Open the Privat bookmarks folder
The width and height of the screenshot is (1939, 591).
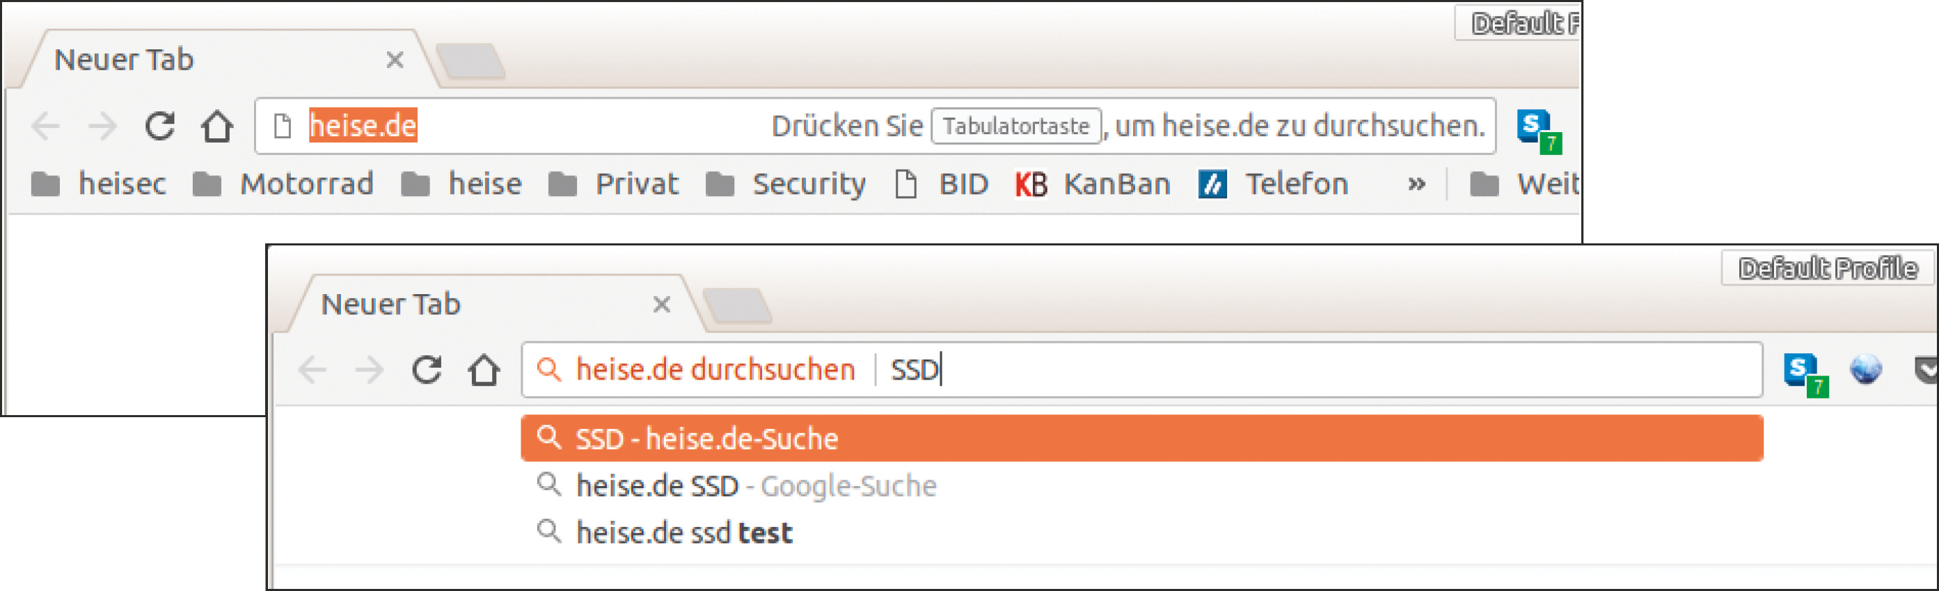(x=615, y=184)
